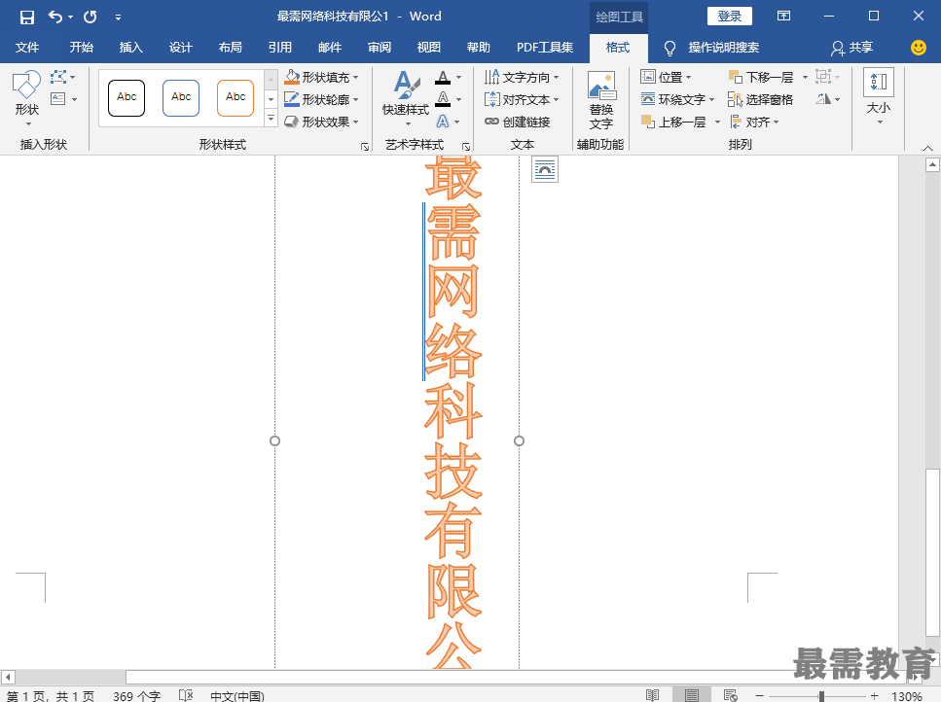Switch to the 设计 (Design) tab
This screenshot has height=702, width=941.
pos(180,48)
